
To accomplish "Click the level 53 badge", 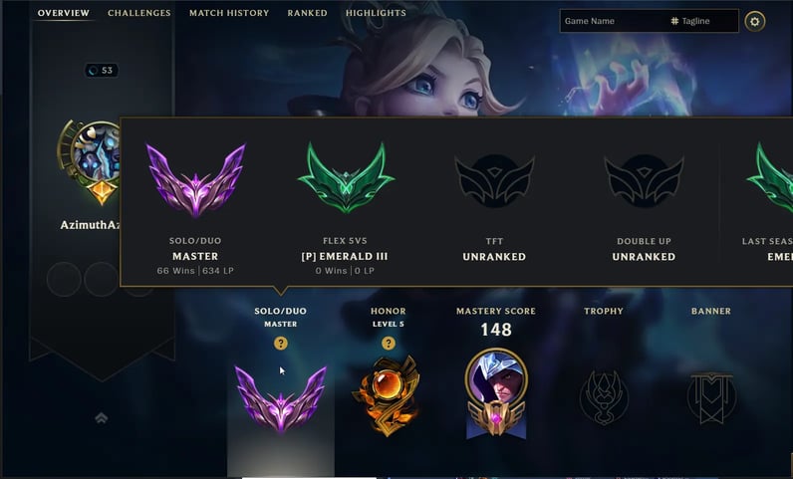I will click(102, 71).
